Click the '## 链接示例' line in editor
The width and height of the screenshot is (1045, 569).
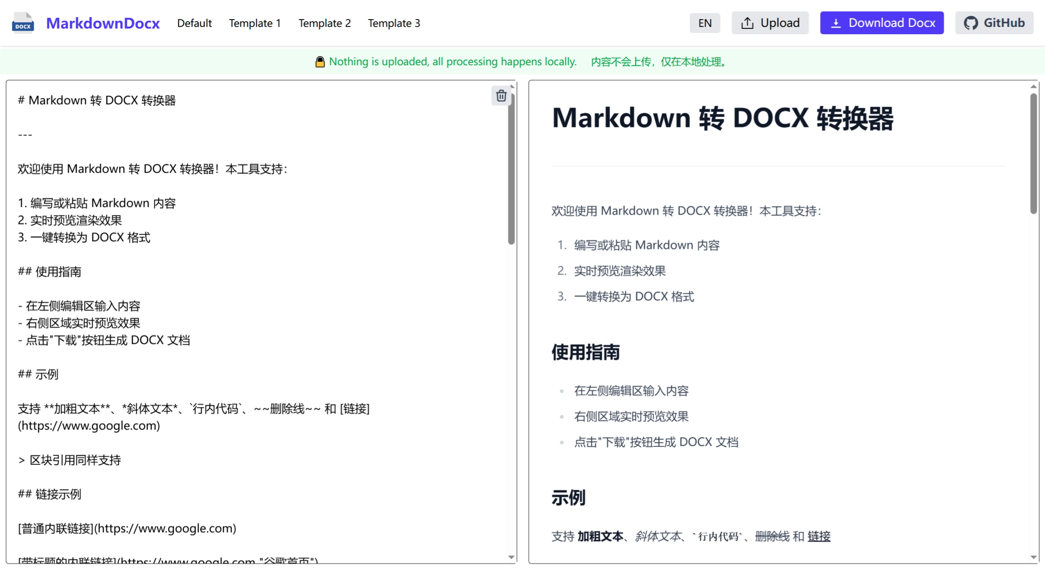coord(49,494)
